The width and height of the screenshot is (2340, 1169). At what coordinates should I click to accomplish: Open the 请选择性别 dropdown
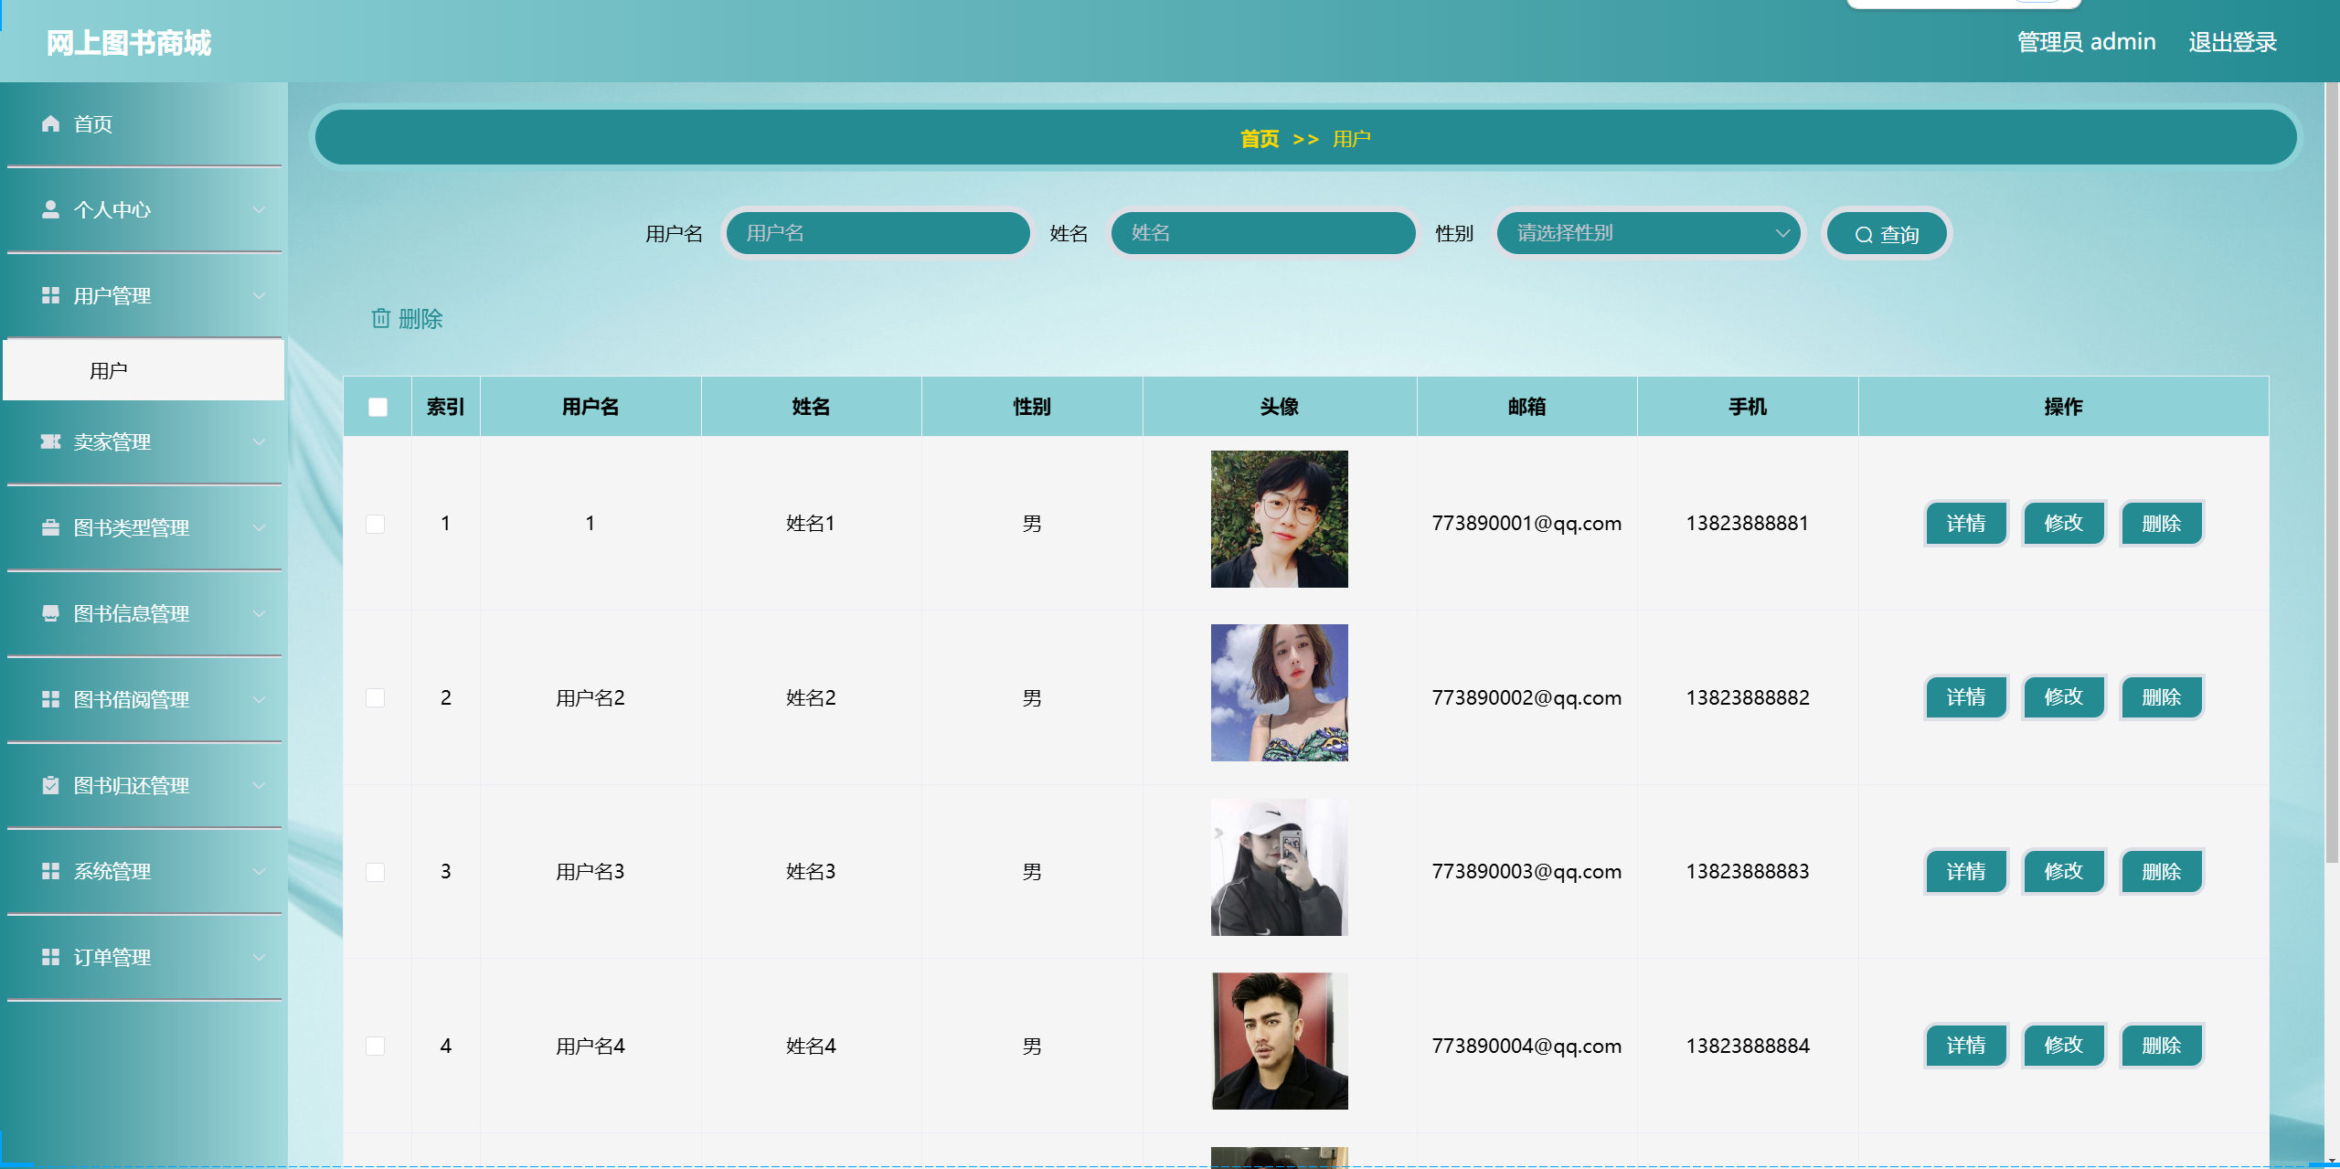[1649, 233]
